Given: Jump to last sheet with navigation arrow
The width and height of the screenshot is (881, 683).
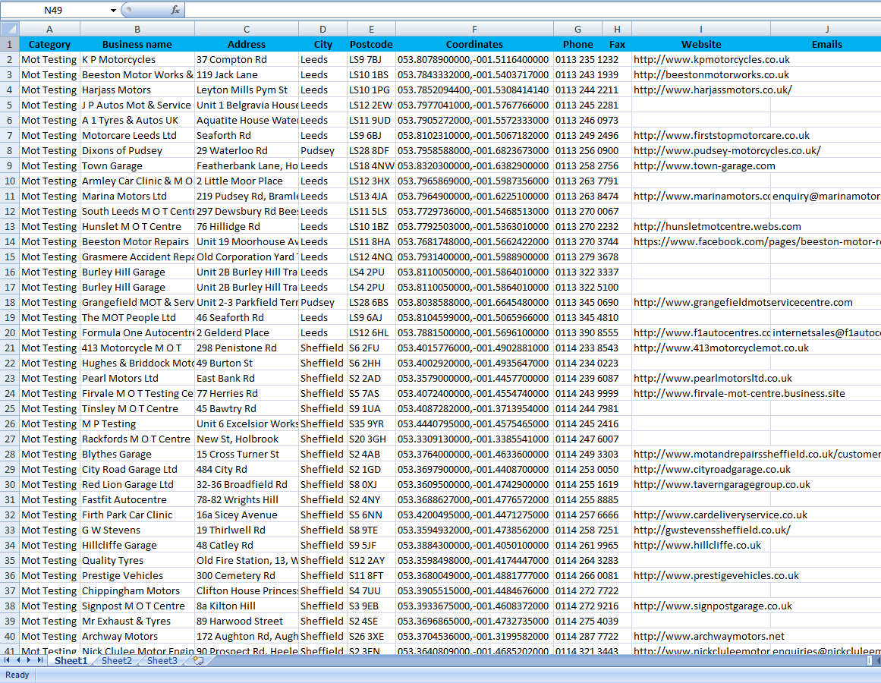Looking at the screenshot, I should [41, 661].
